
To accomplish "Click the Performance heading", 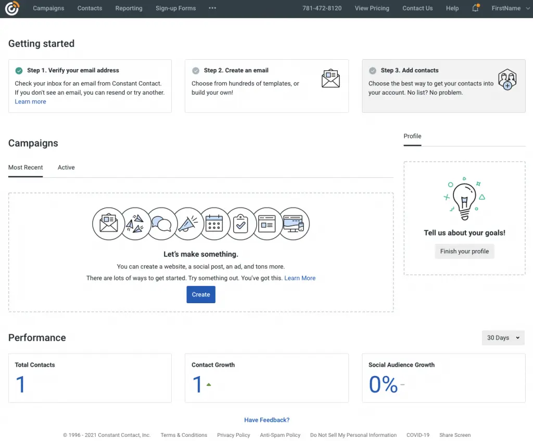I will pyautogui.click(x=37, y=338).
